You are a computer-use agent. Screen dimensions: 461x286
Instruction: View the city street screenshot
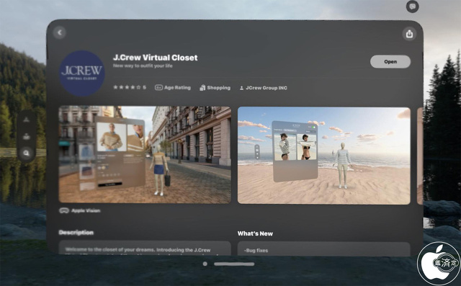[145, 155]
